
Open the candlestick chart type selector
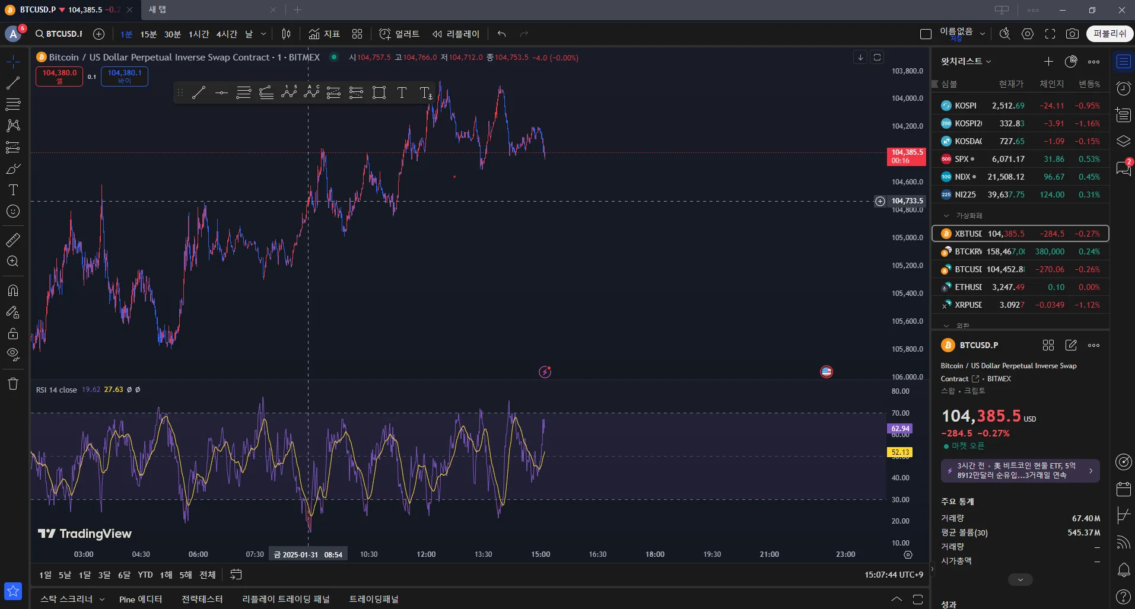pyautogui.click(x=286, y=34)
